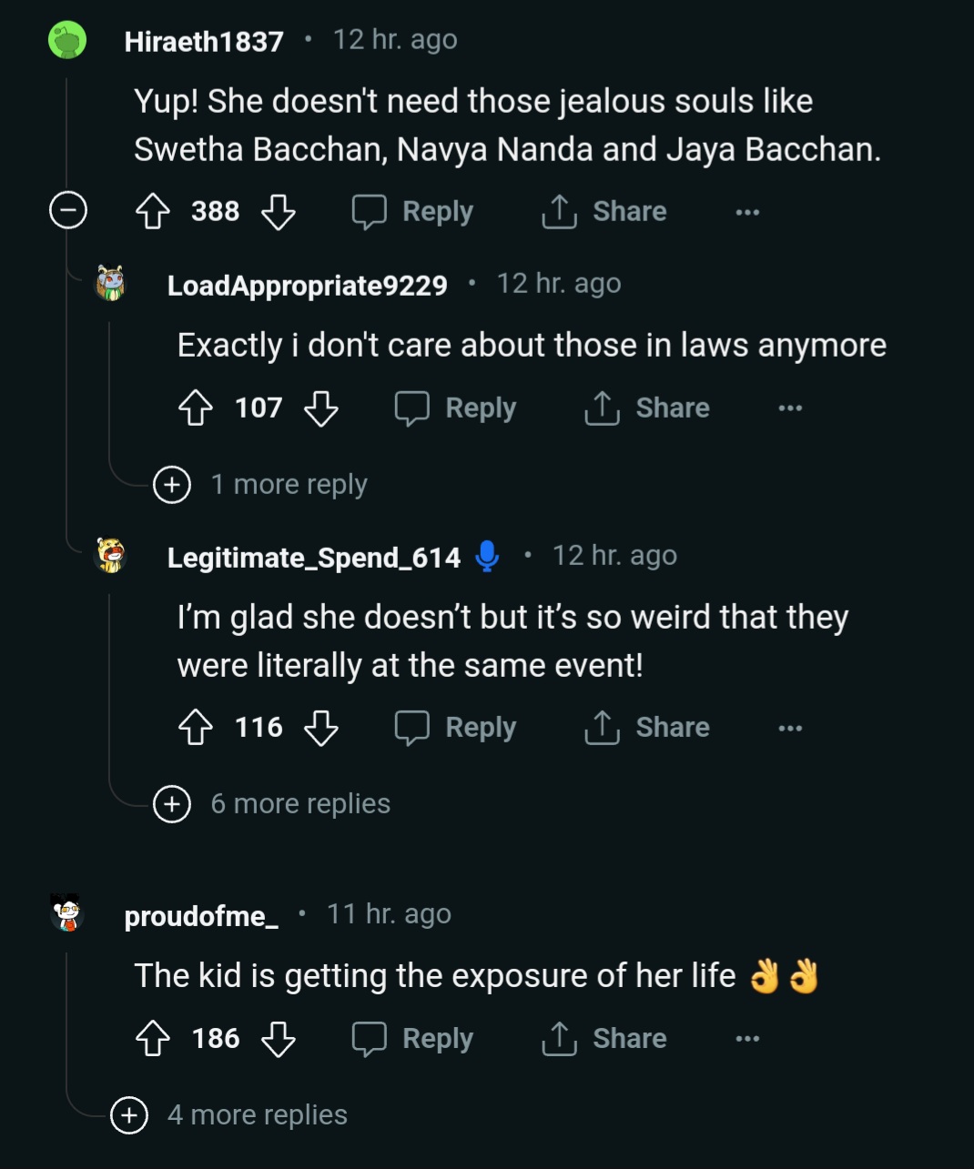Viewport: 974px width, 1169px height.
Task: Open more options for Hiraeth1837's comment
Action: 747,212
